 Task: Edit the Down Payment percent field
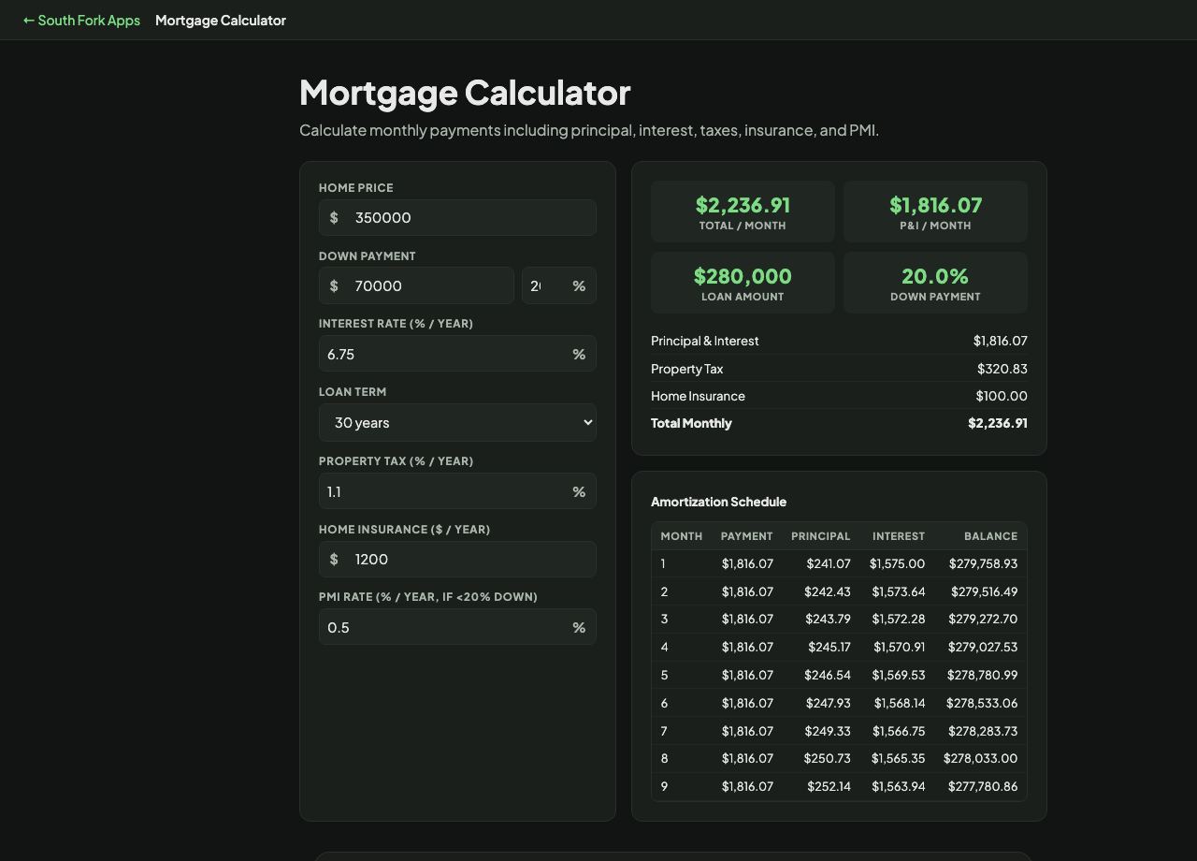tap(558, 285)
